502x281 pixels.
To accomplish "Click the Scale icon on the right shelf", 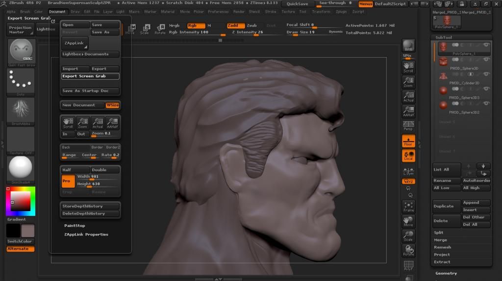I will click(x=408, y=236).
